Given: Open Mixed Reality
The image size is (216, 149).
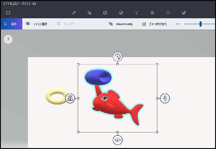Looking at the screenshot, I should [121, 24].
